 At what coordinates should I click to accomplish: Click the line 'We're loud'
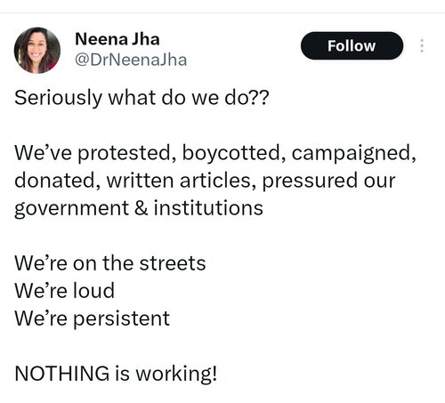64,290
